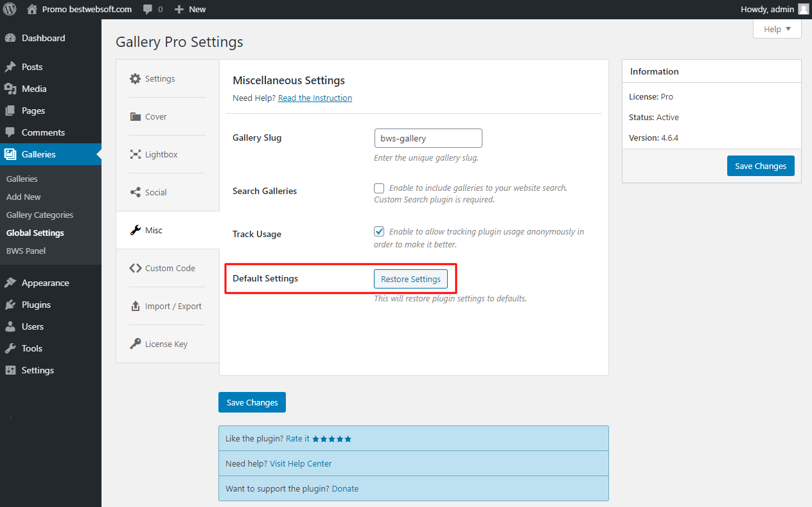
Task: Uncheck the Track Usage checkbox
Action: pos(379,231)
